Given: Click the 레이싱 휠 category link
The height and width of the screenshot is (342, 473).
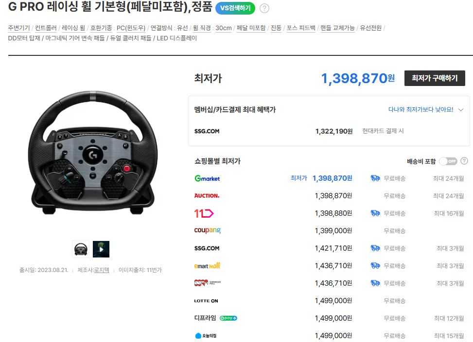Looking at the screenshot, I should (x=73, y=28).
